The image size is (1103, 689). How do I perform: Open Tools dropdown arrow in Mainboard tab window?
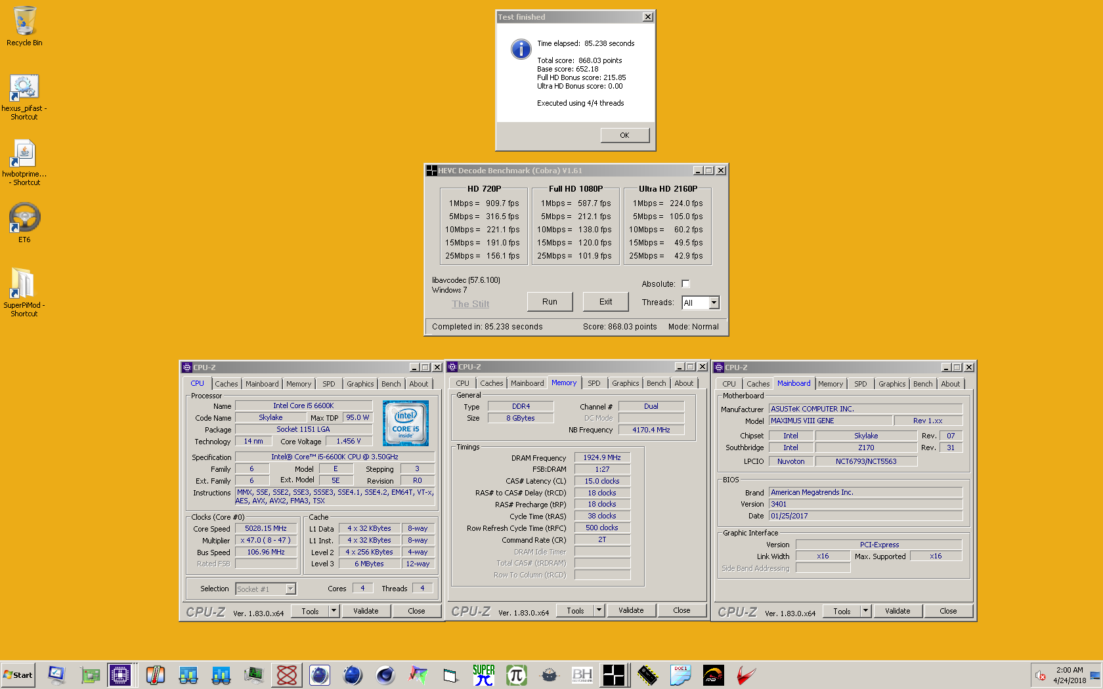pos(865,611)
